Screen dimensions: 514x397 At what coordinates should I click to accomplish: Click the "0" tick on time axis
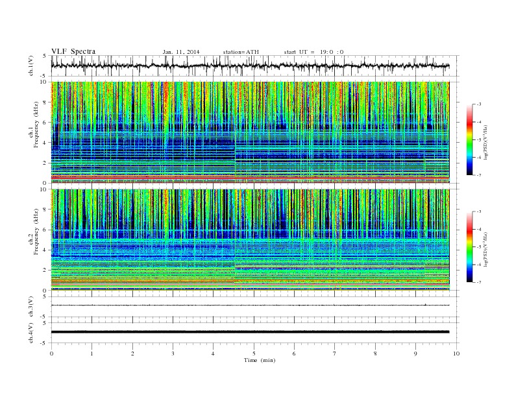[x=51, y=354]
